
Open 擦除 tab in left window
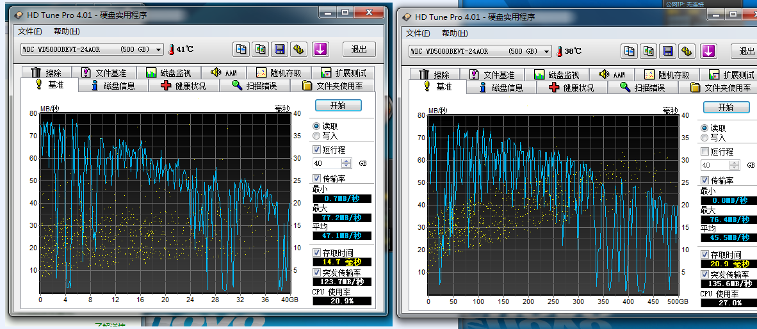(x=46, y=73)
